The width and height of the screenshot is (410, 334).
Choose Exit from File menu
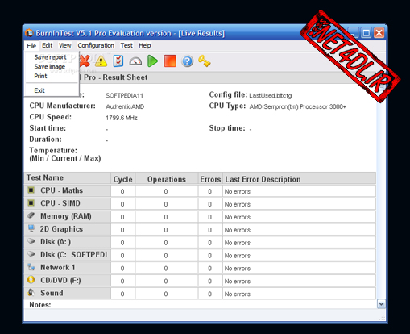(x=39, y=90)
